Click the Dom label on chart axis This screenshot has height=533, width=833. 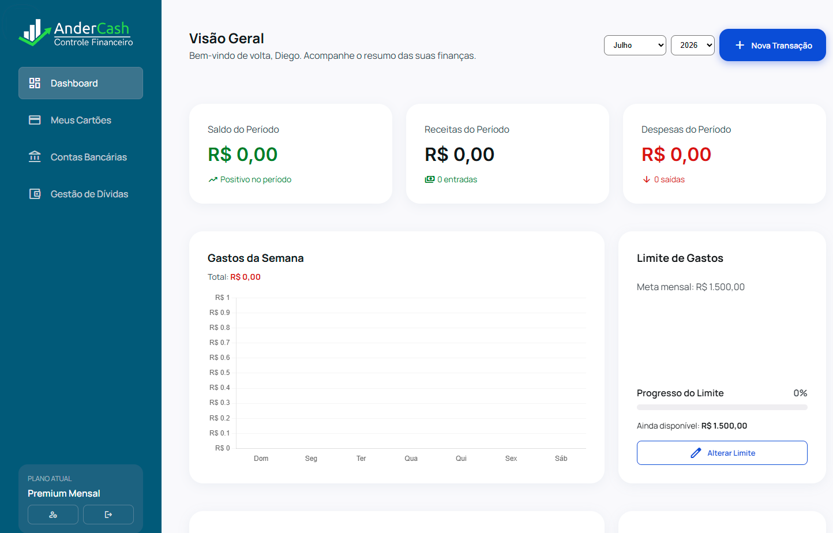[261, 459]
